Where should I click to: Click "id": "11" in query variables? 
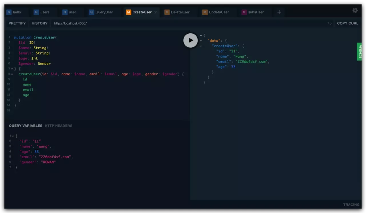click(x=30, y=141)
